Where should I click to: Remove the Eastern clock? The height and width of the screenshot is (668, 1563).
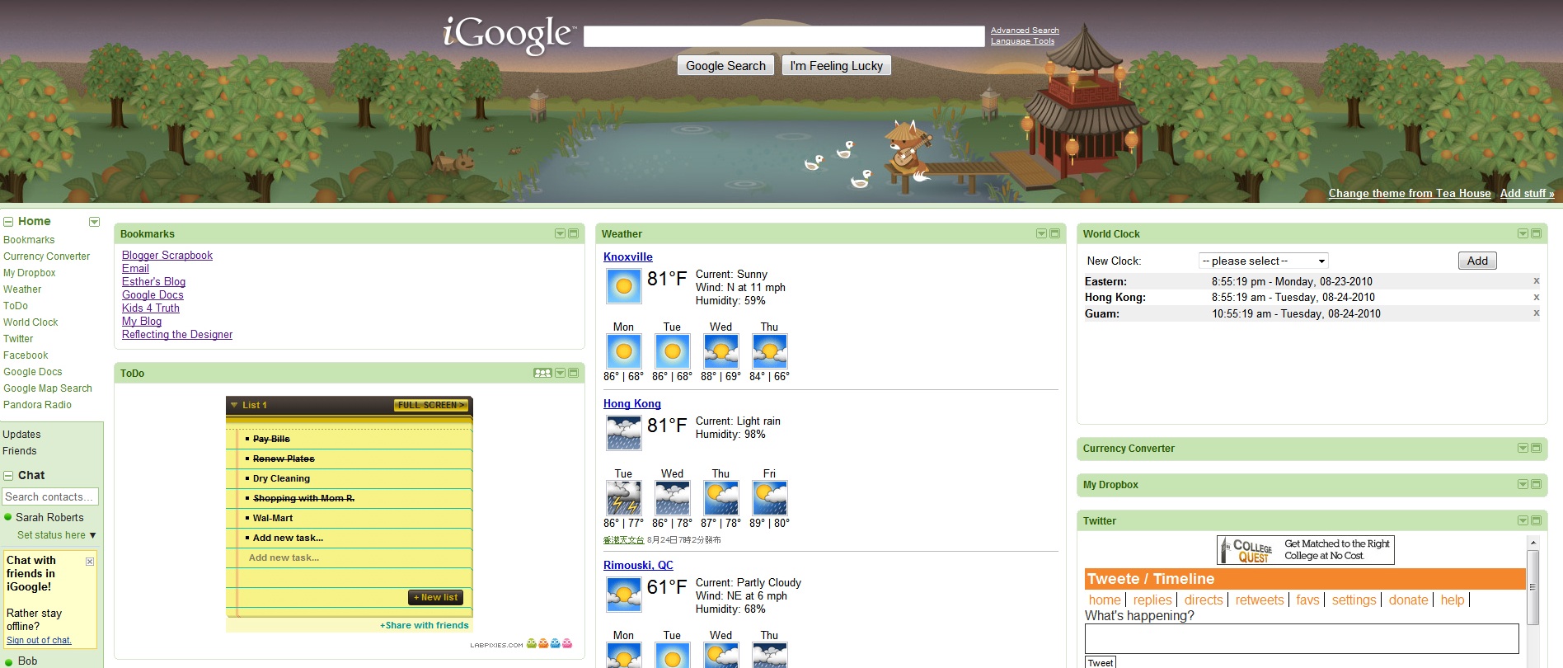click(x=1536, y=281)
